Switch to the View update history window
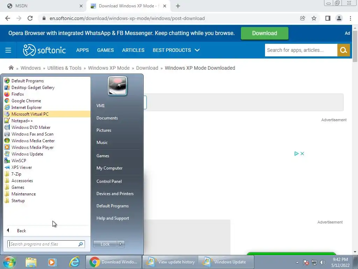Screen dimensions: 358x269 point(170,262)
